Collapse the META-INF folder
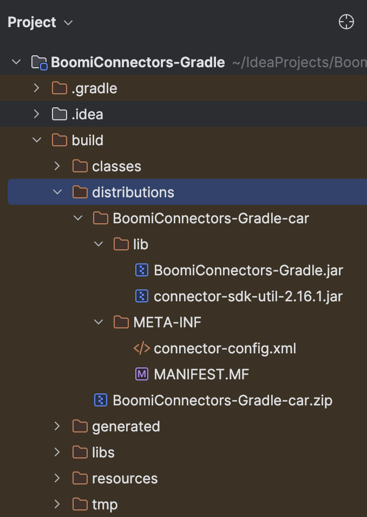367x517 pixels. click(98, 322)
